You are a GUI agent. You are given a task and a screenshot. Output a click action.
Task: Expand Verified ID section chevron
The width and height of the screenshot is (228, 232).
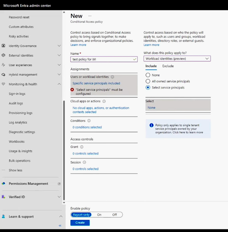tap(59, 197)
